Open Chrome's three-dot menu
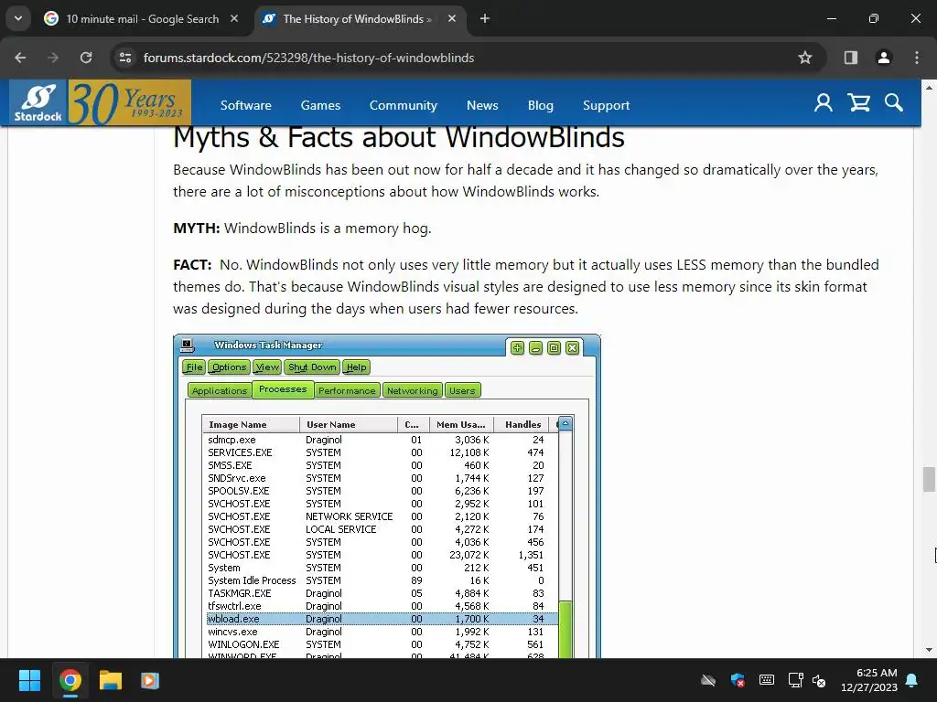The image size is (937, 702). (917, 58)
